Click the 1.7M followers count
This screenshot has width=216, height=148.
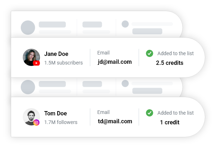(x=61, y=122)
